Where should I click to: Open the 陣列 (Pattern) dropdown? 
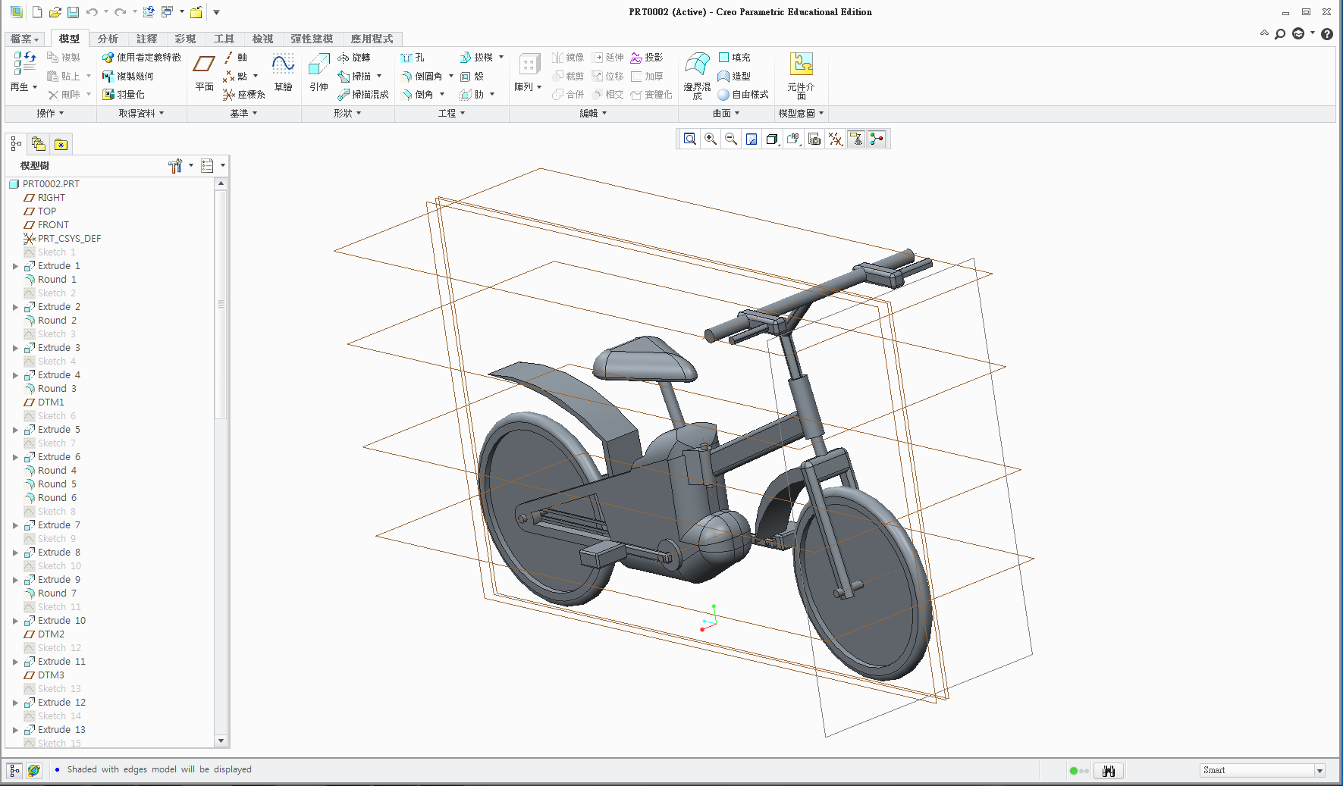pyautogui.click(x=528, y=87)
